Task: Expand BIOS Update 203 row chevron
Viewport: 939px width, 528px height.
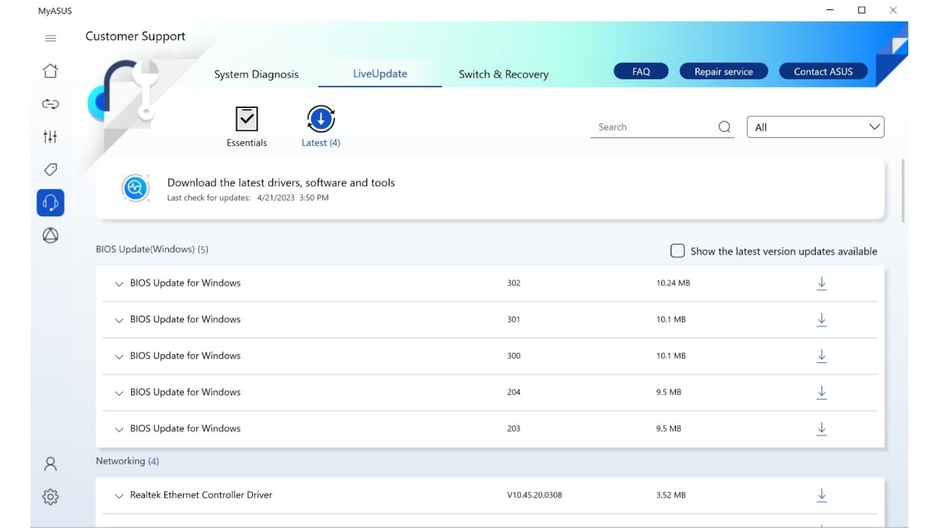Action: pyautogui.click(x=119, y=429)
